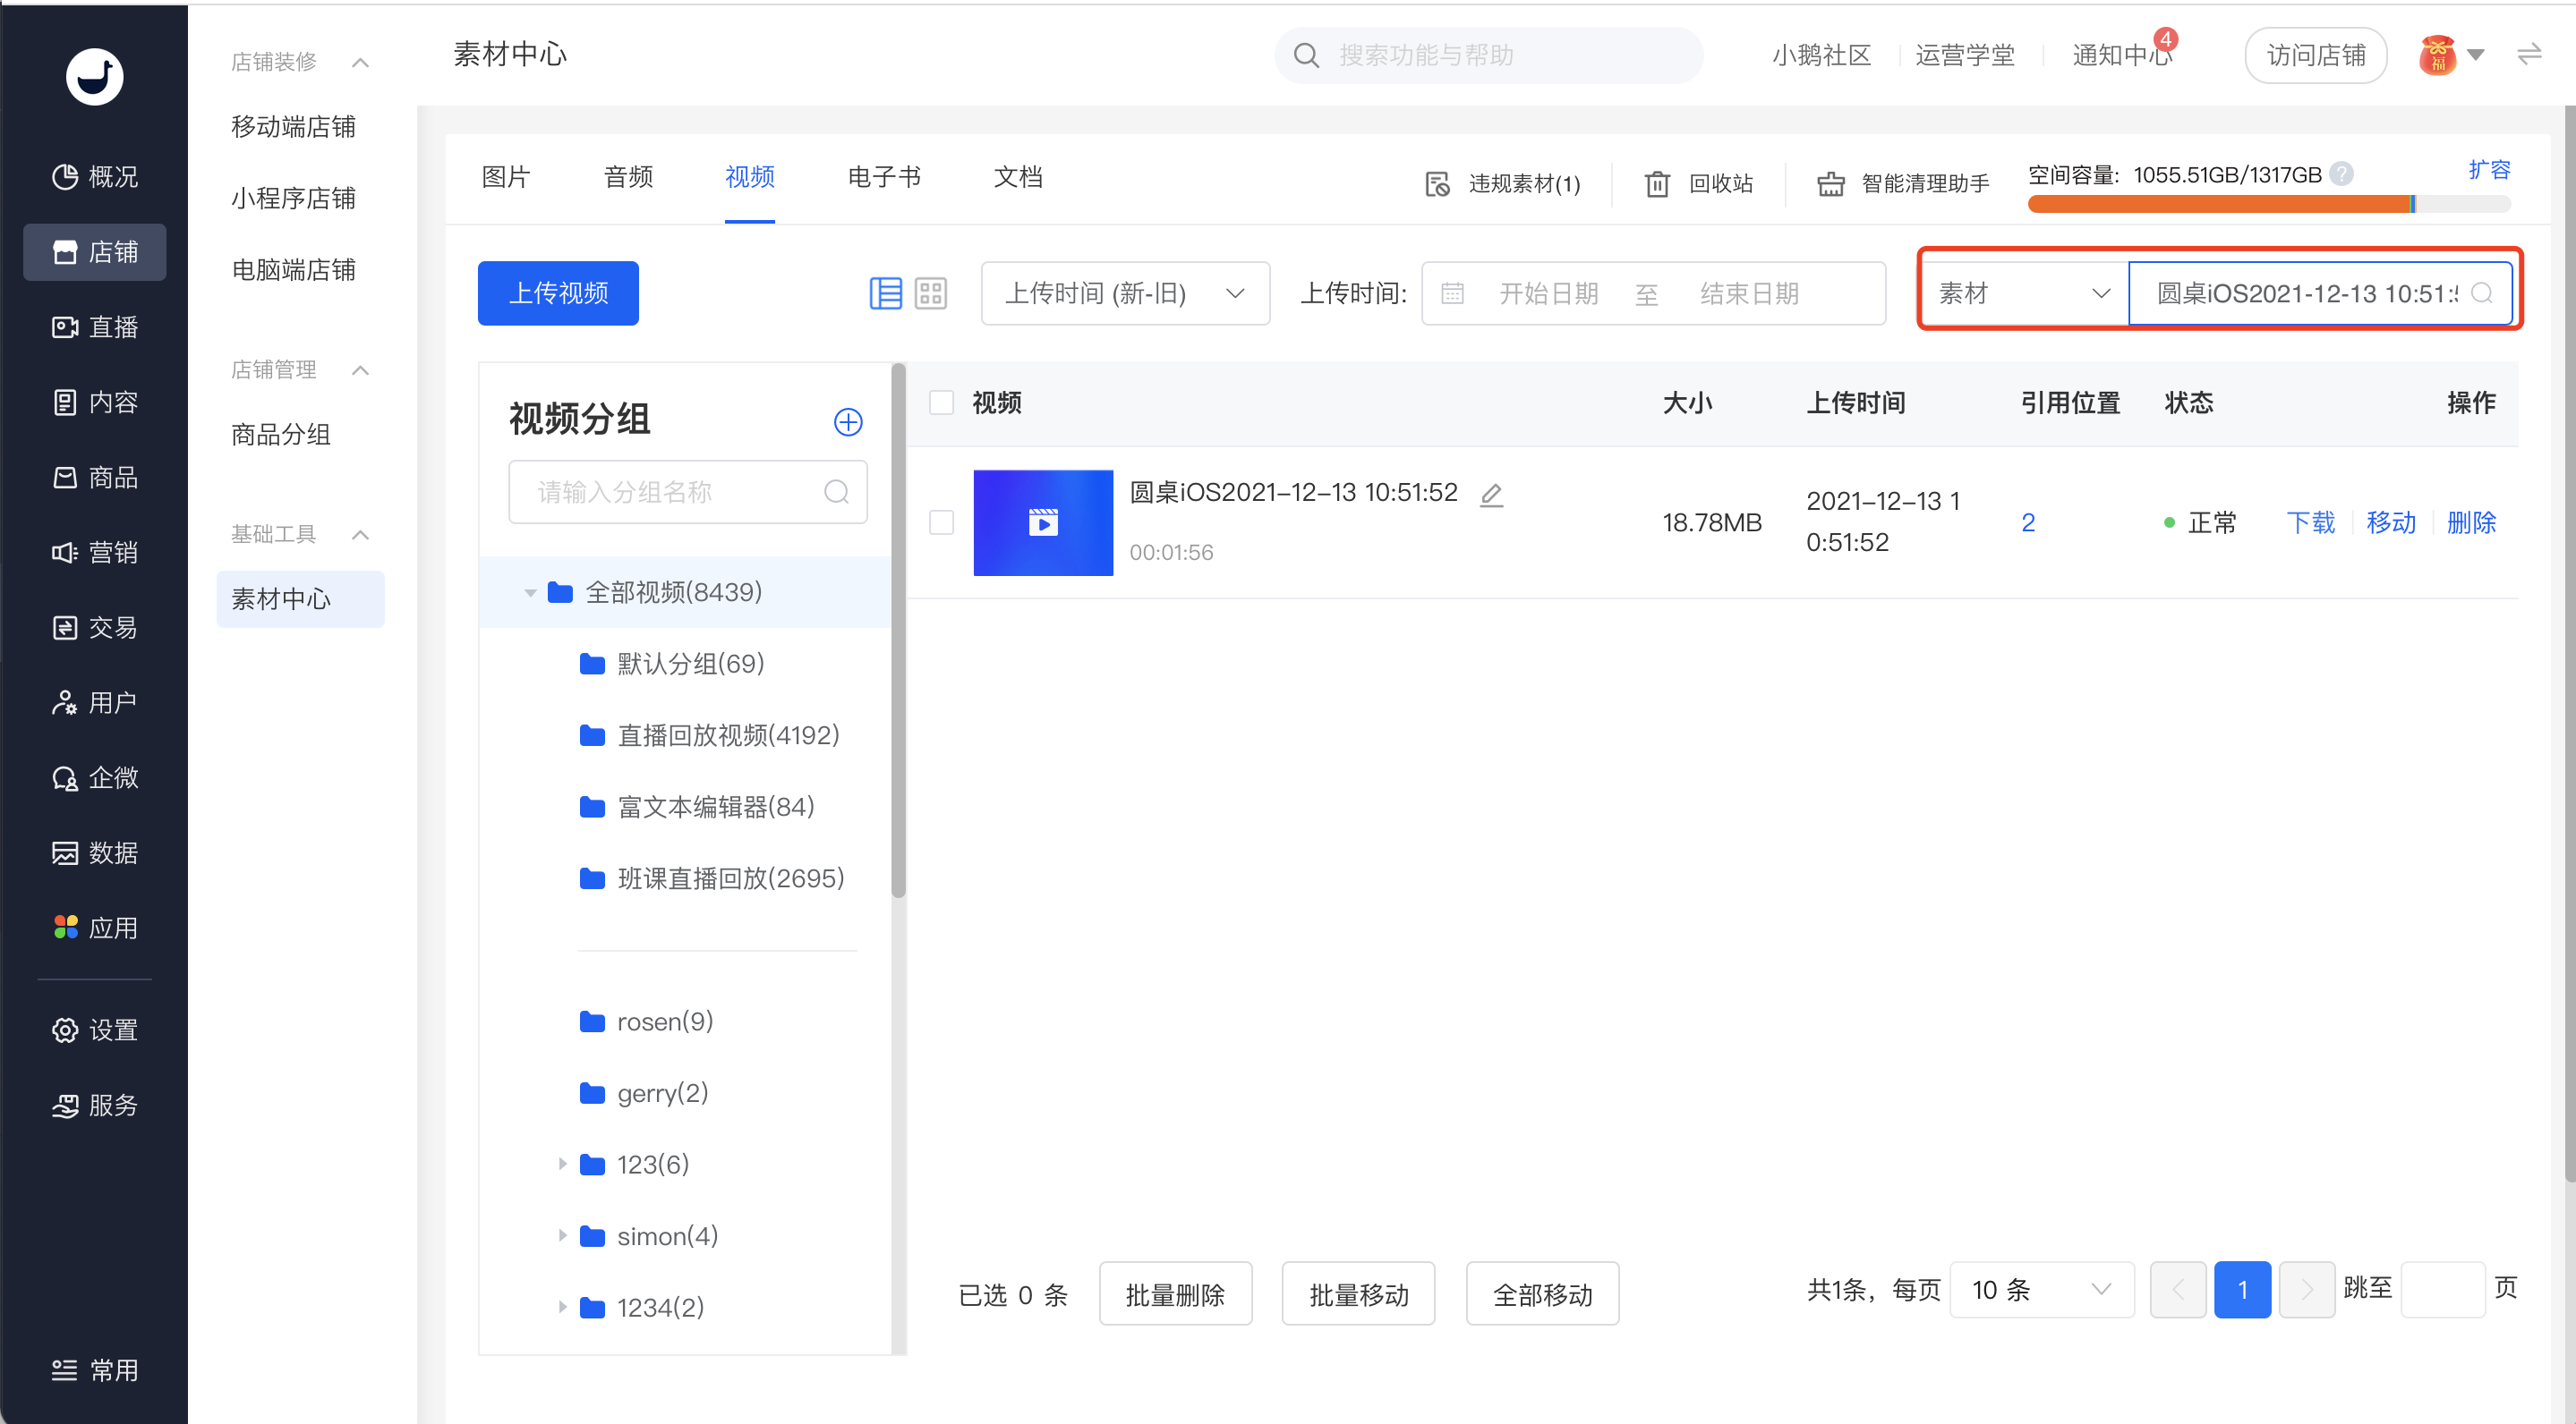
Task: Click the storage capacity usage bar
Action: [x=2268, y=204]
